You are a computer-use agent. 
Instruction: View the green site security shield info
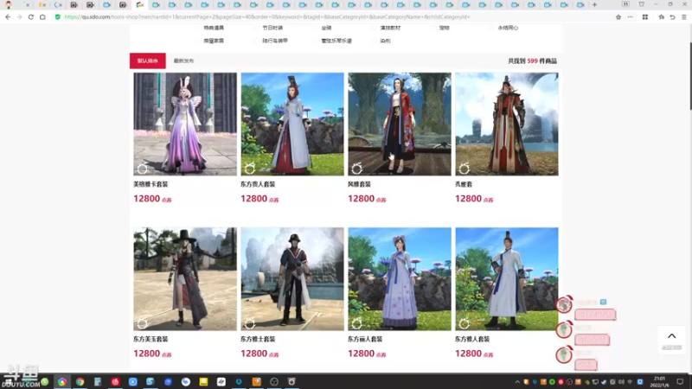[57, 16]
